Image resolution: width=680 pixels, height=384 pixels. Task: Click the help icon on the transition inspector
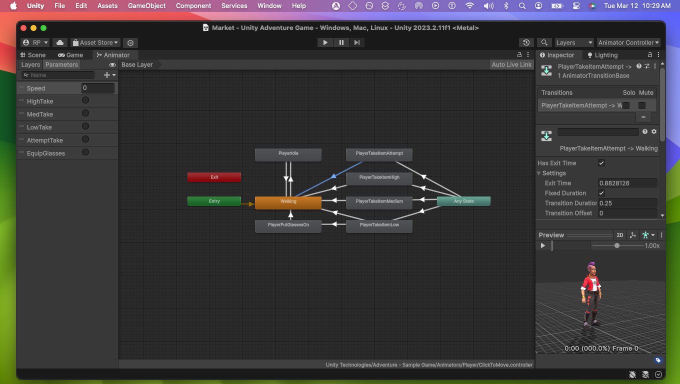pyautogui.click(x=638, y=65)
